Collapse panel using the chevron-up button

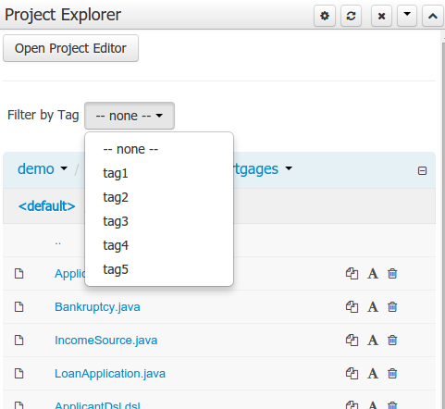pos(433,16)
